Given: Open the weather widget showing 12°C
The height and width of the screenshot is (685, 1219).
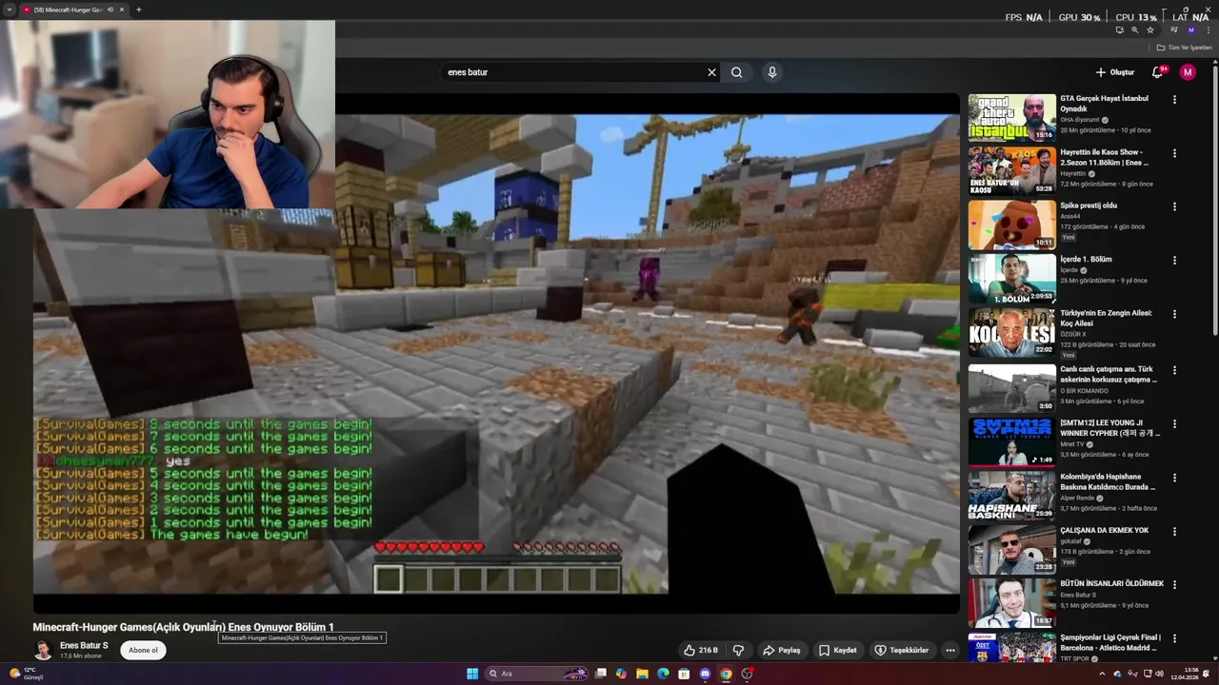Looking at the screenshot, I should click(x=29, y=674).
